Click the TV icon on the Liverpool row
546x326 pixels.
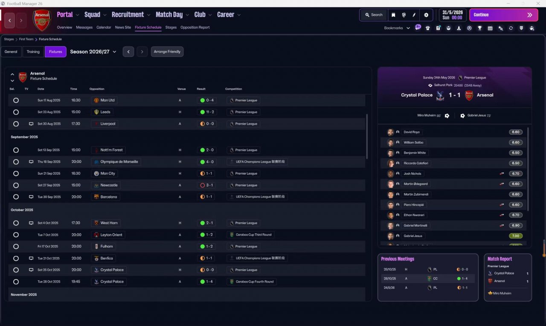[x=31, y=124]
